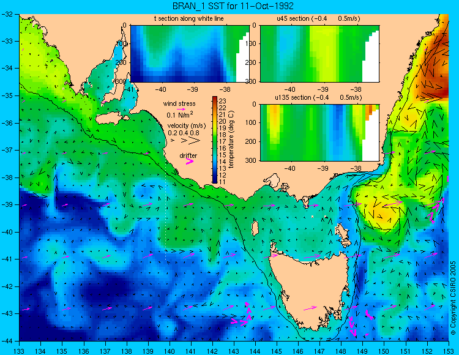Select the '0.2 0.4 0.8' velocity scale text
459x355 pixels.
(x=183, y=133)
